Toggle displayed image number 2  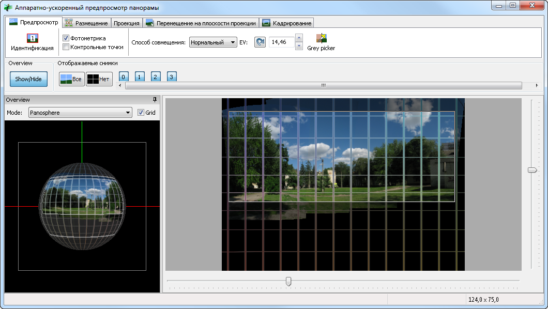pyautogui.click(x=156, y=77)
